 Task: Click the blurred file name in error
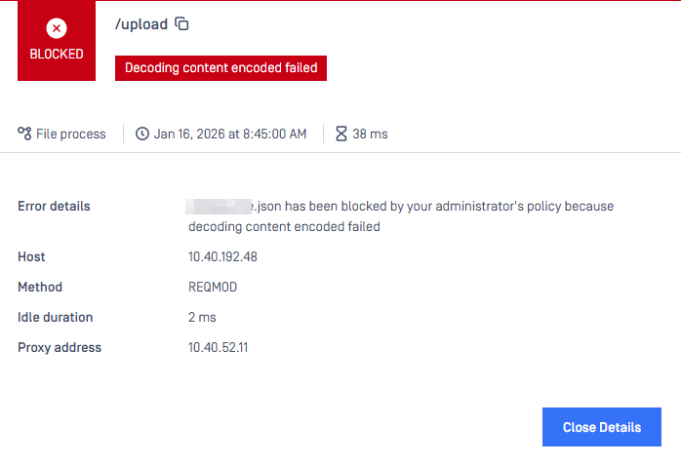221,207
